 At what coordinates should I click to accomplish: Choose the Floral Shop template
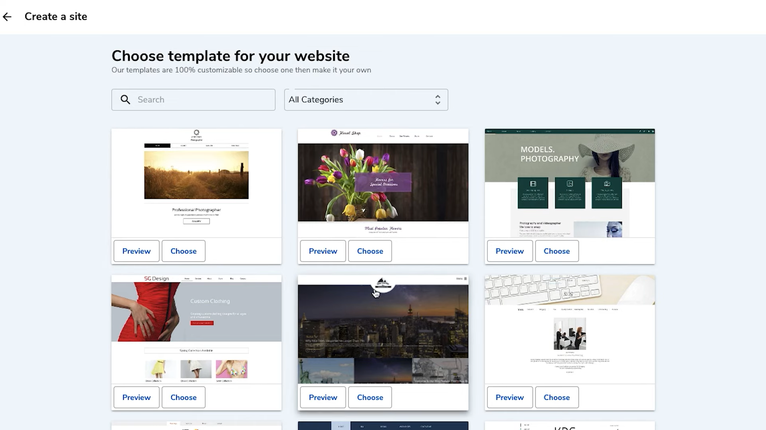point(370,251)
